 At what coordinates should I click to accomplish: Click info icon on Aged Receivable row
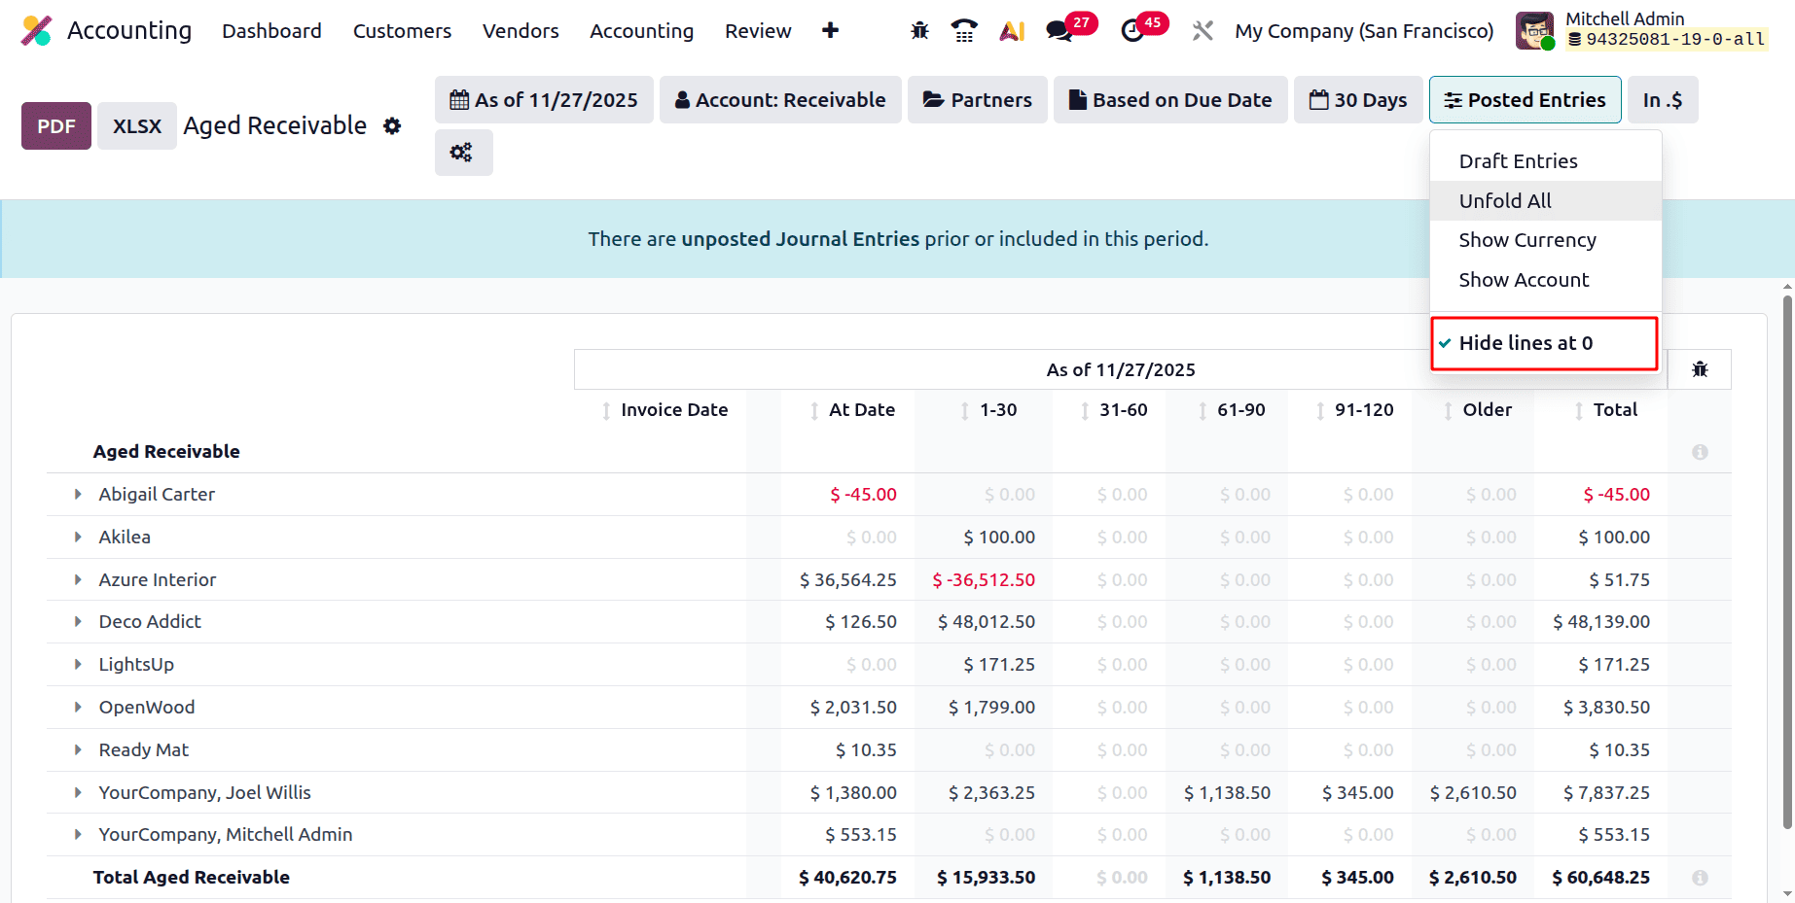[x=1700, y=452]
